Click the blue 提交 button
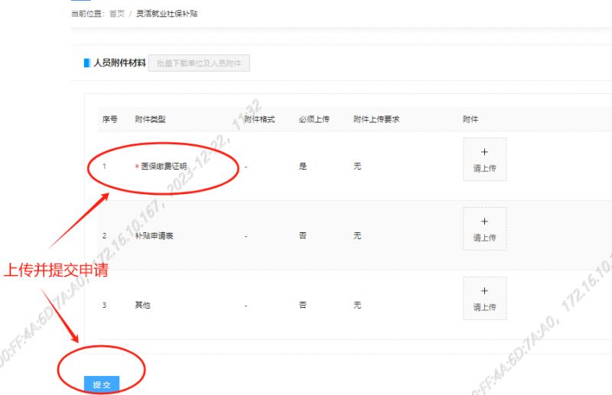Screen dimensions: 612x395 coord(102,385)
